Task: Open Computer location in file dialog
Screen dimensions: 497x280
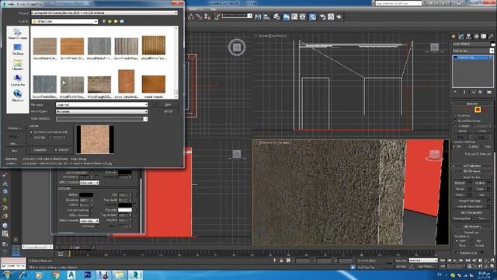Action: click(17, 80)
